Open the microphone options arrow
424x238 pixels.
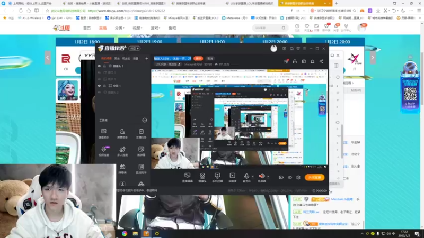[253, 177]
